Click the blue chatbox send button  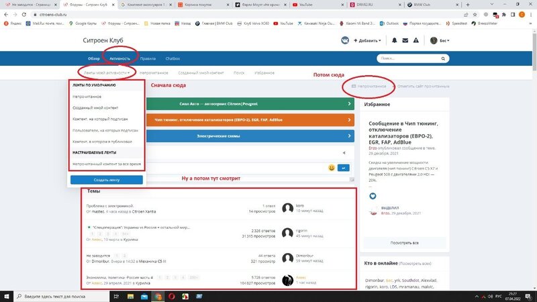click(344, 167)
